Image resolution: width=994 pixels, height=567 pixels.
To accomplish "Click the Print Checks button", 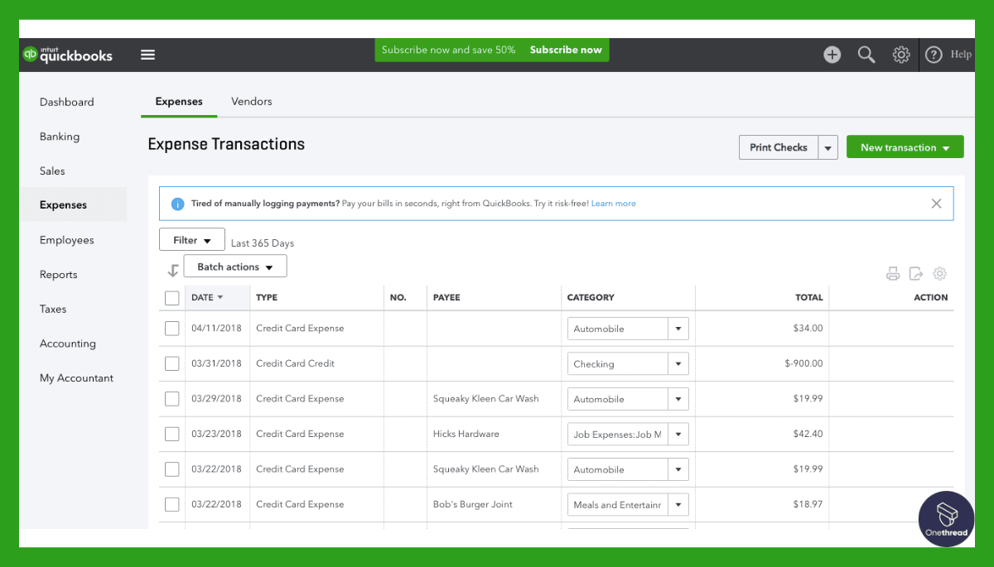I will 779,147.
